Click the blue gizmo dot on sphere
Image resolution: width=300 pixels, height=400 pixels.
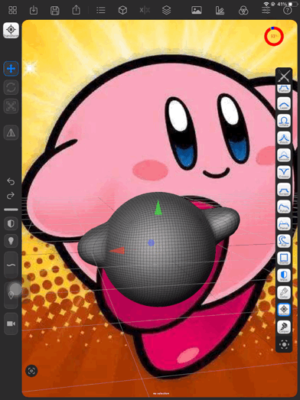click(152, 242)
